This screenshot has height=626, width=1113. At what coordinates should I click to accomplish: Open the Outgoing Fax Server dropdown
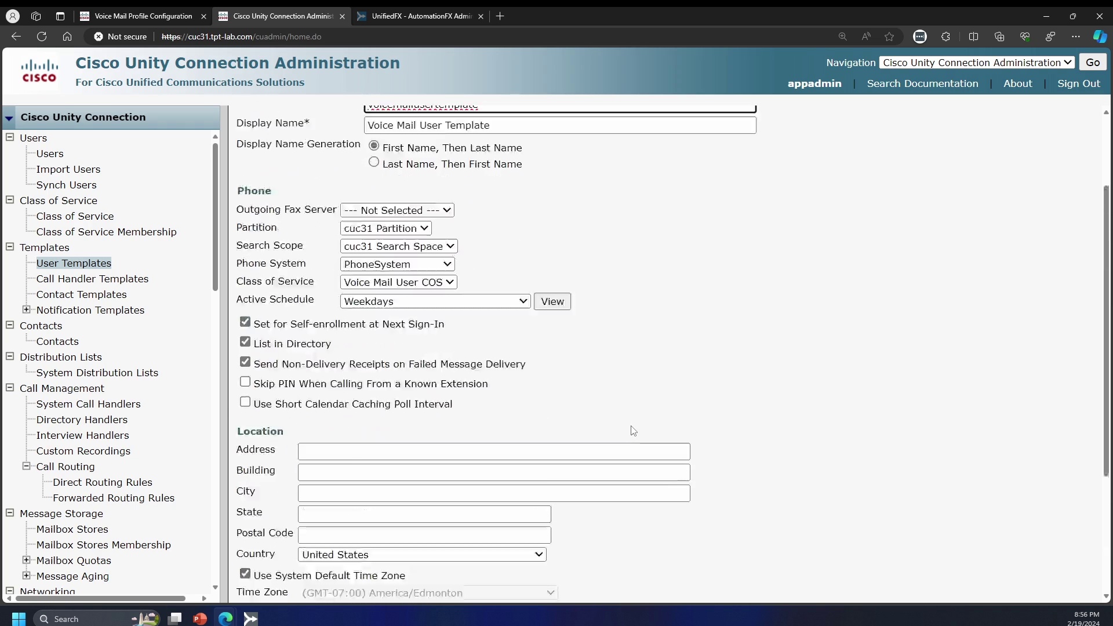(397, 210)
